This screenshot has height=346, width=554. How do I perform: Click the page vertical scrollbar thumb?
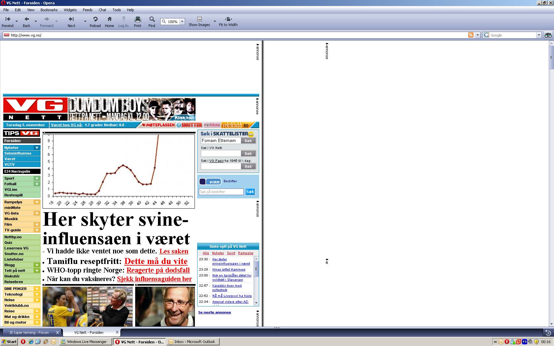pos(551,57)
